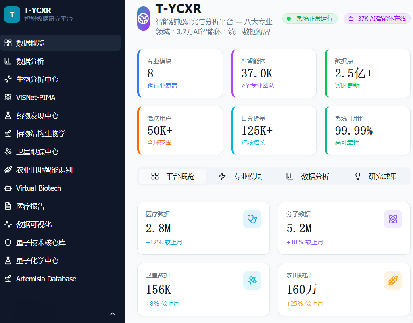Click the +18% 较上月 text
This screenshot has width=413, height=323.
(x=305, y=242)
